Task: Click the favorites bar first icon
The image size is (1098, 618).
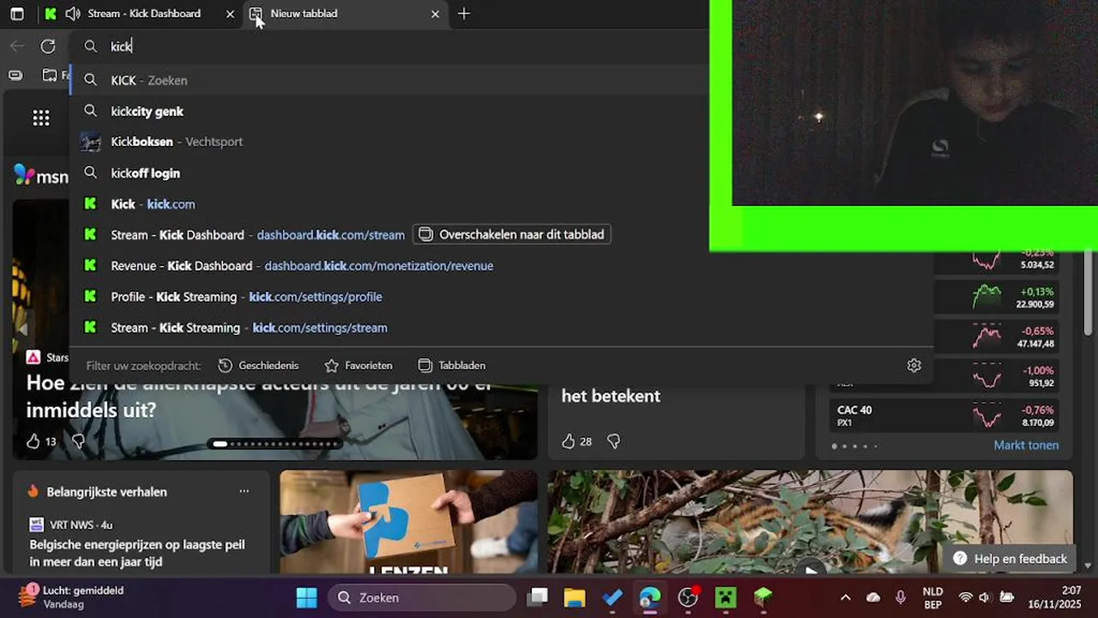Action: click(x=15, y=76)
